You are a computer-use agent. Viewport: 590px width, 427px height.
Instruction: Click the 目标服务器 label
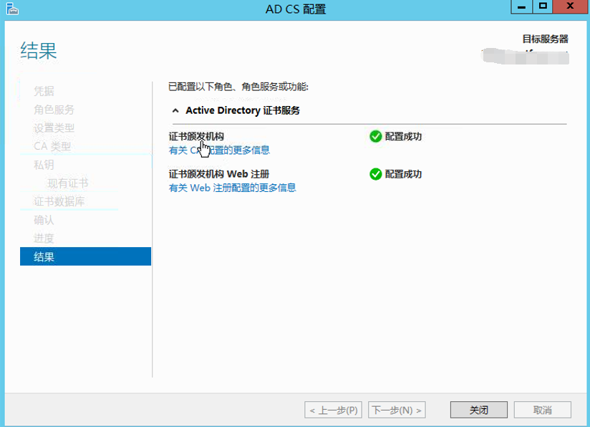click(545, 39)
